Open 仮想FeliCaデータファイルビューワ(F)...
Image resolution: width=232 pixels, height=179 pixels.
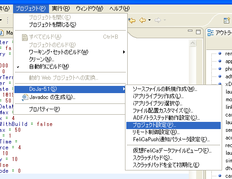coord(174,151)
